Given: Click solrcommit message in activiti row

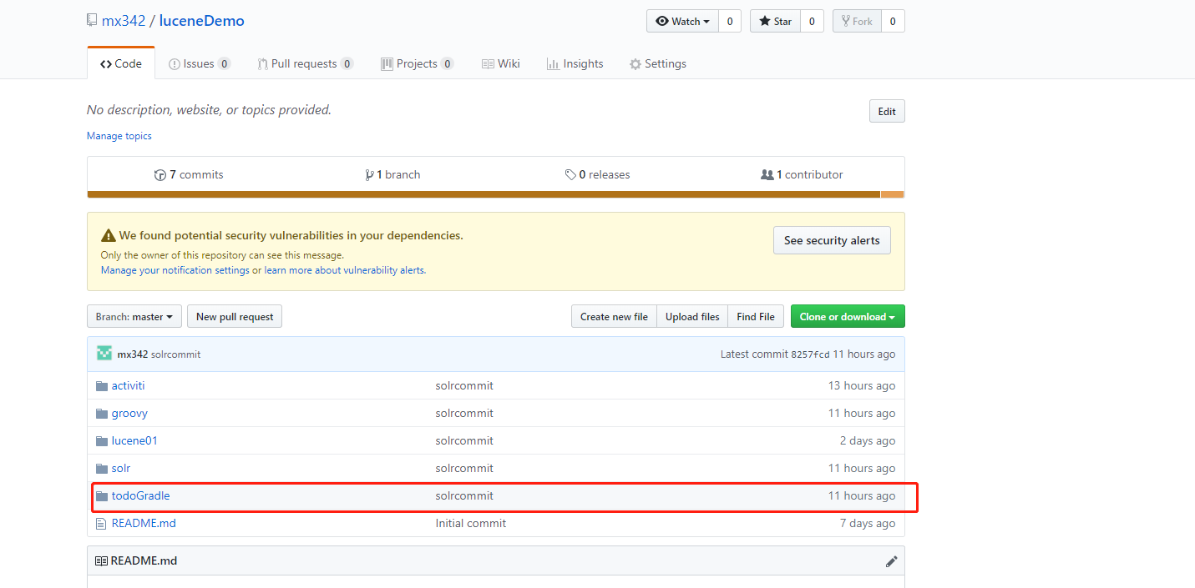Looking at the screenshot, I should (464, 385).
